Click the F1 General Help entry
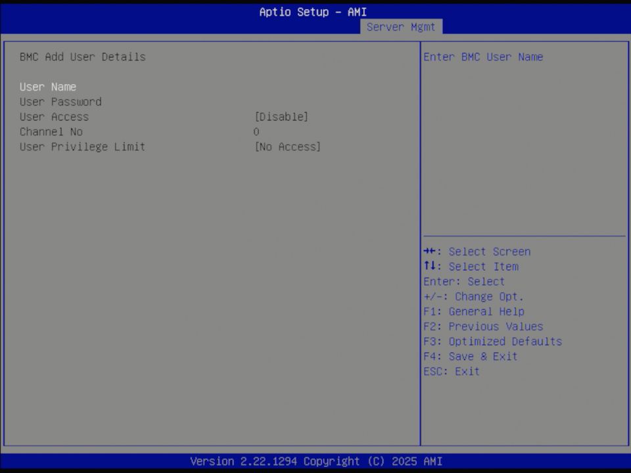 coord(473,311)
